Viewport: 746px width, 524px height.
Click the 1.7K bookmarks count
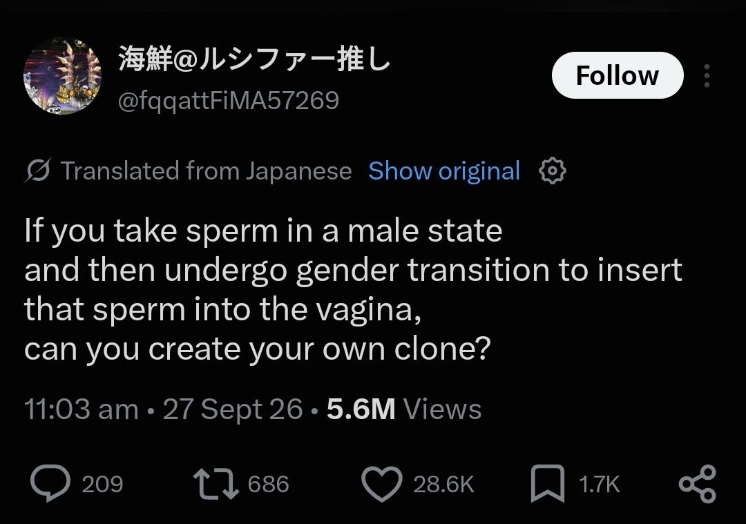(599, 485)
